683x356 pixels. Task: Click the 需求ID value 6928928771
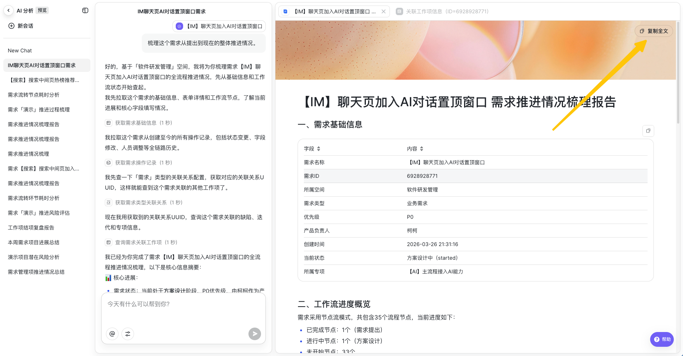(422, 176)
